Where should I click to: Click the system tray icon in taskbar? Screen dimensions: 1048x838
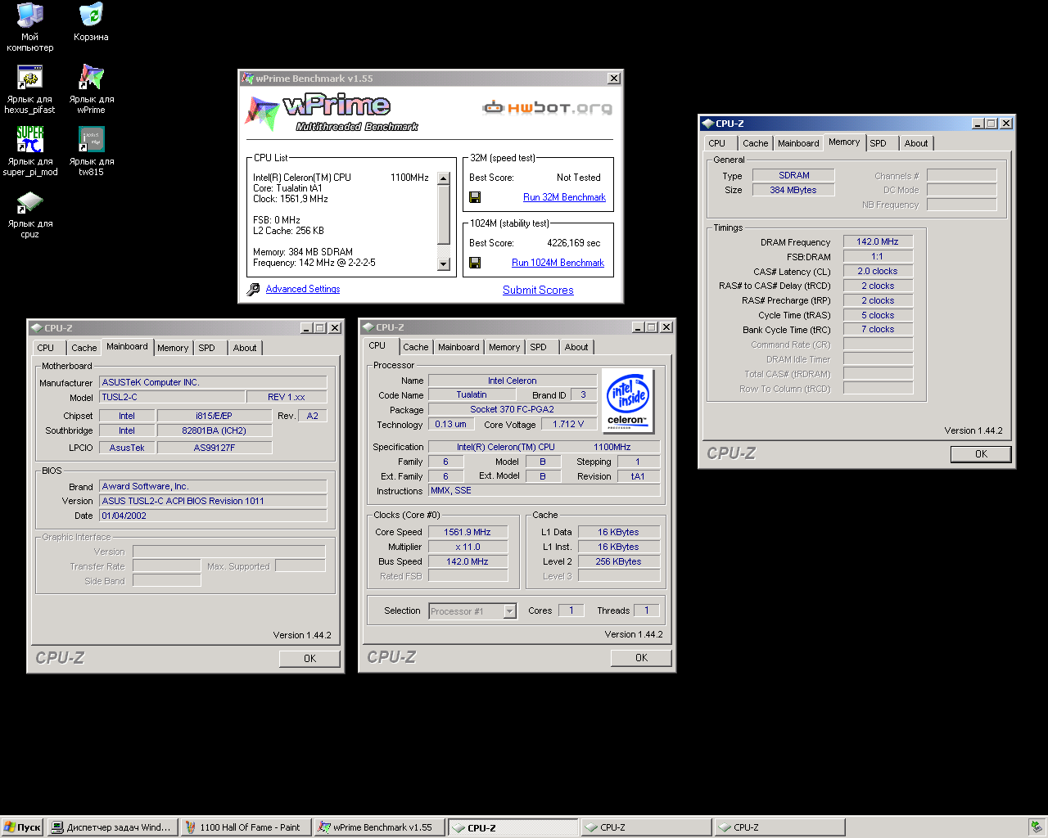coord(1037,827)
